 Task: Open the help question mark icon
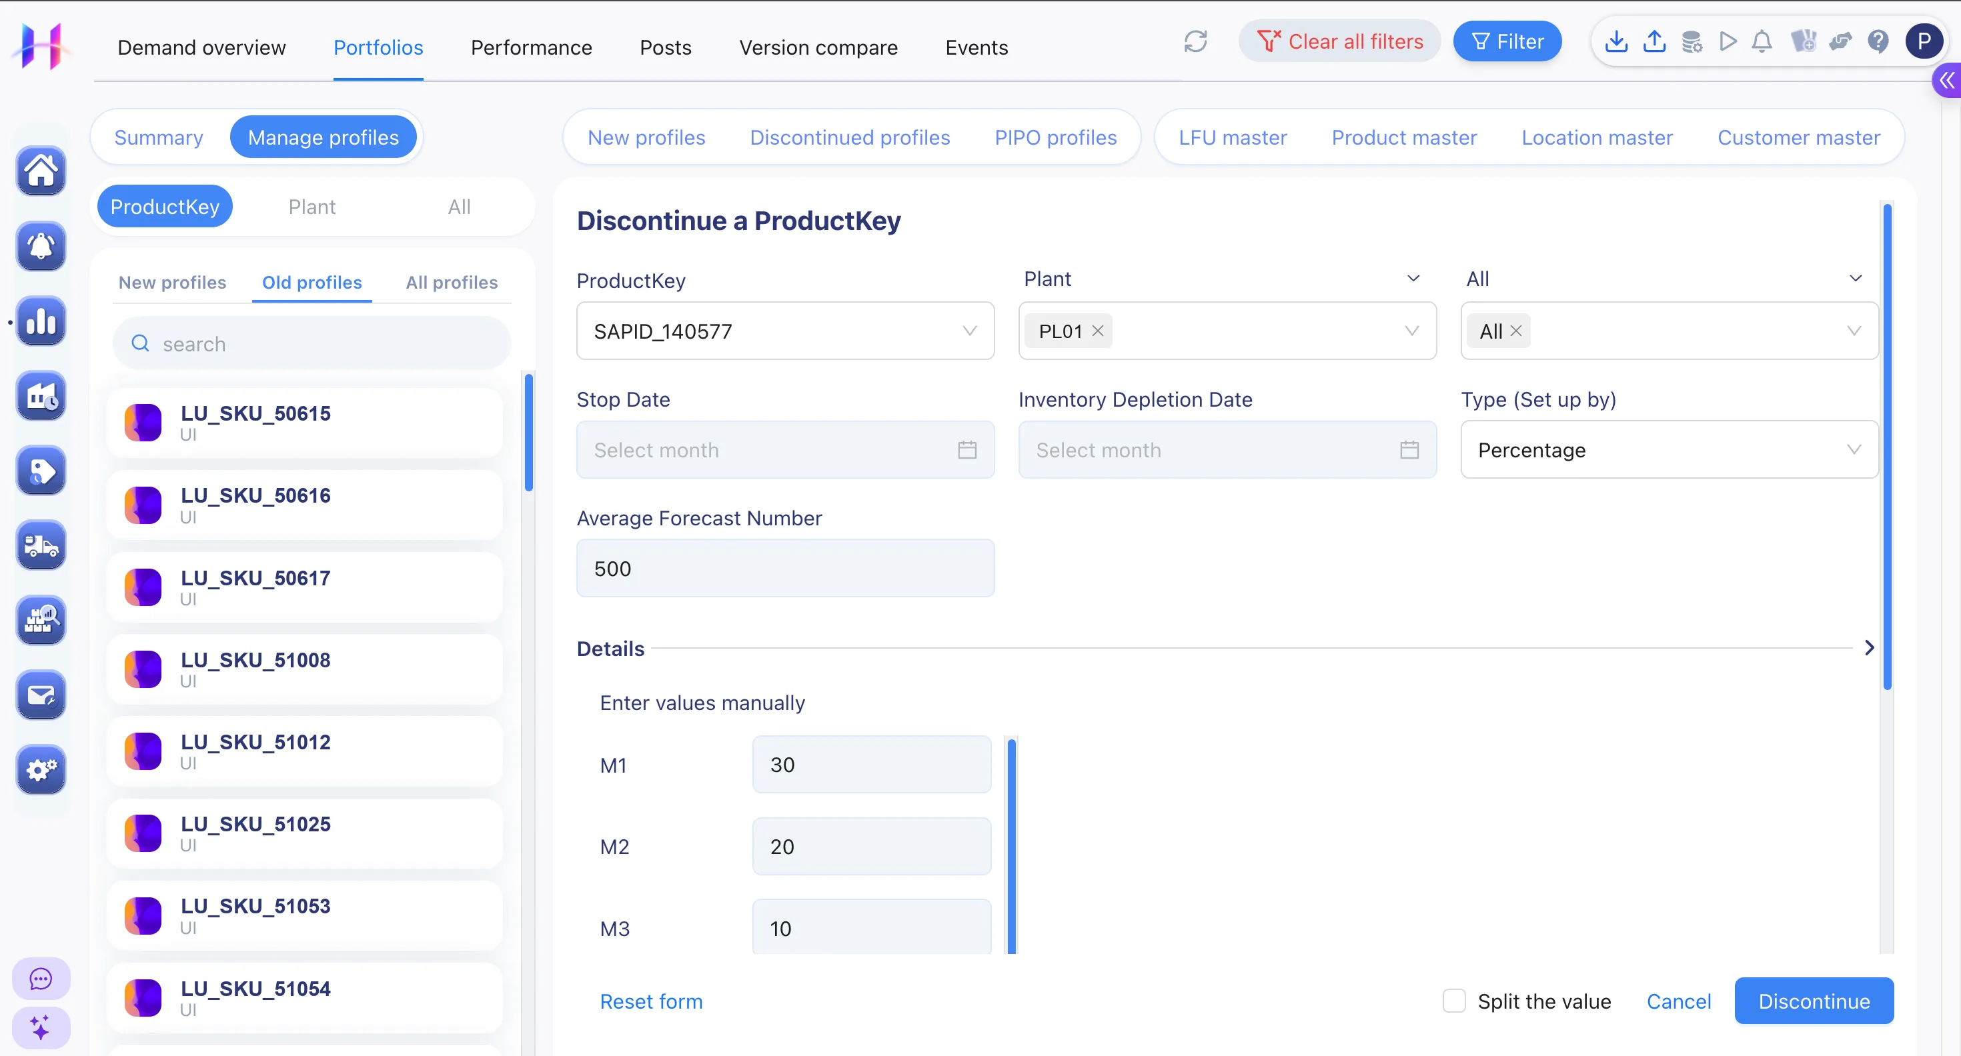tap(1878, 41)
